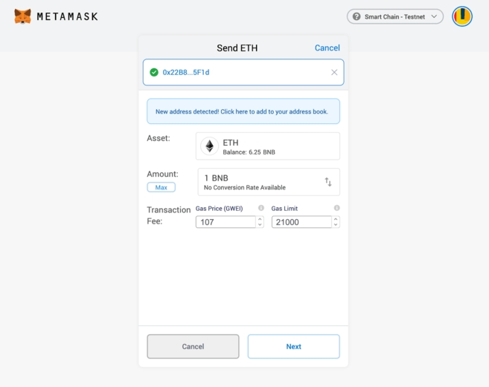Add new address to address book
This screenshot has width=489, height=387.
[243, 111]
